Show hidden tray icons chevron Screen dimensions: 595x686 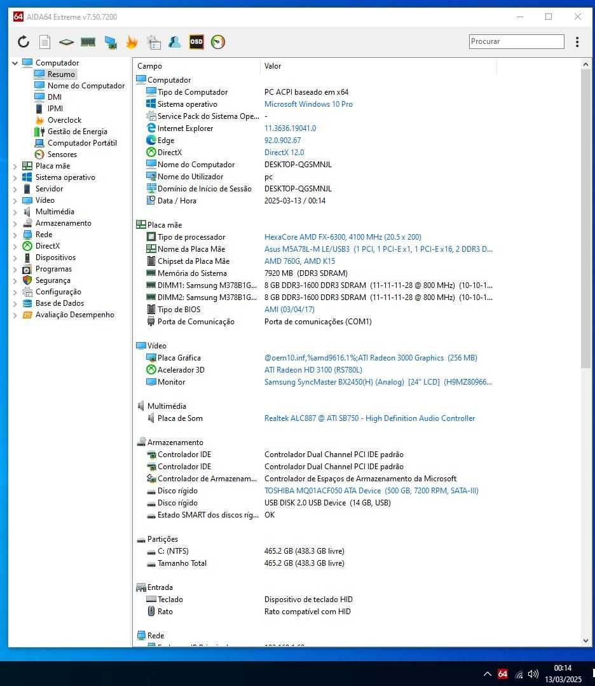tap(488, 674)
